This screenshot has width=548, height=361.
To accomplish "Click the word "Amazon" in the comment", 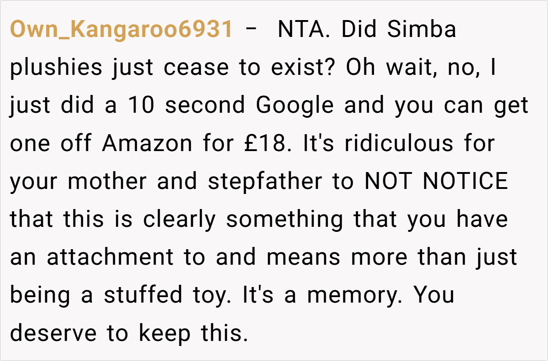I will click(x=147, y=144).
